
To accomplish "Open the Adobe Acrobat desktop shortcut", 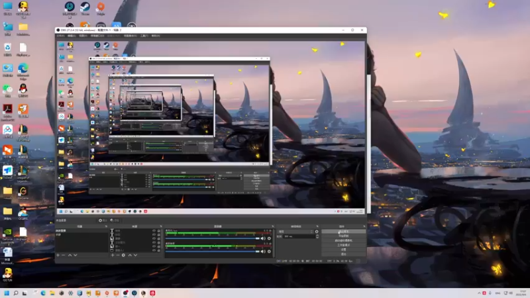I will pyautogui.click(x=7, y=113).
